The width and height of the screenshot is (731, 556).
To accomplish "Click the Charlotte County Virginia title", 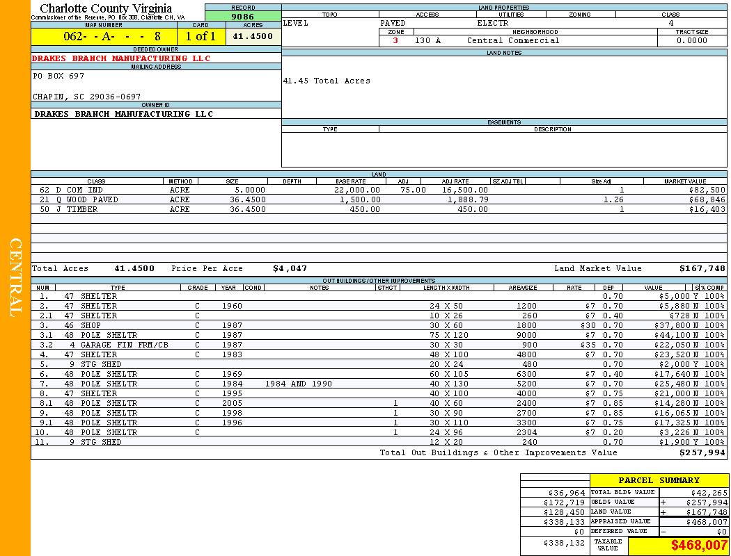I will (106, 8).
